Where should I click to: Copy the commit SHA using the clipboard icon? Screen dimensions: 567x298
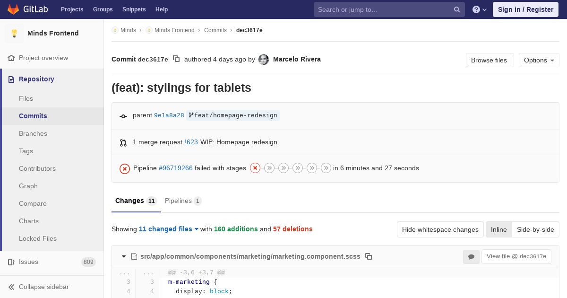(176, 59)
